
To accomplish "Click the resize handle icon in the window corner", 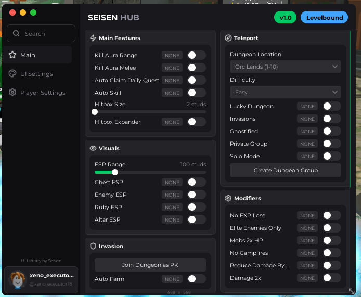I will click(x=352, y=291).
